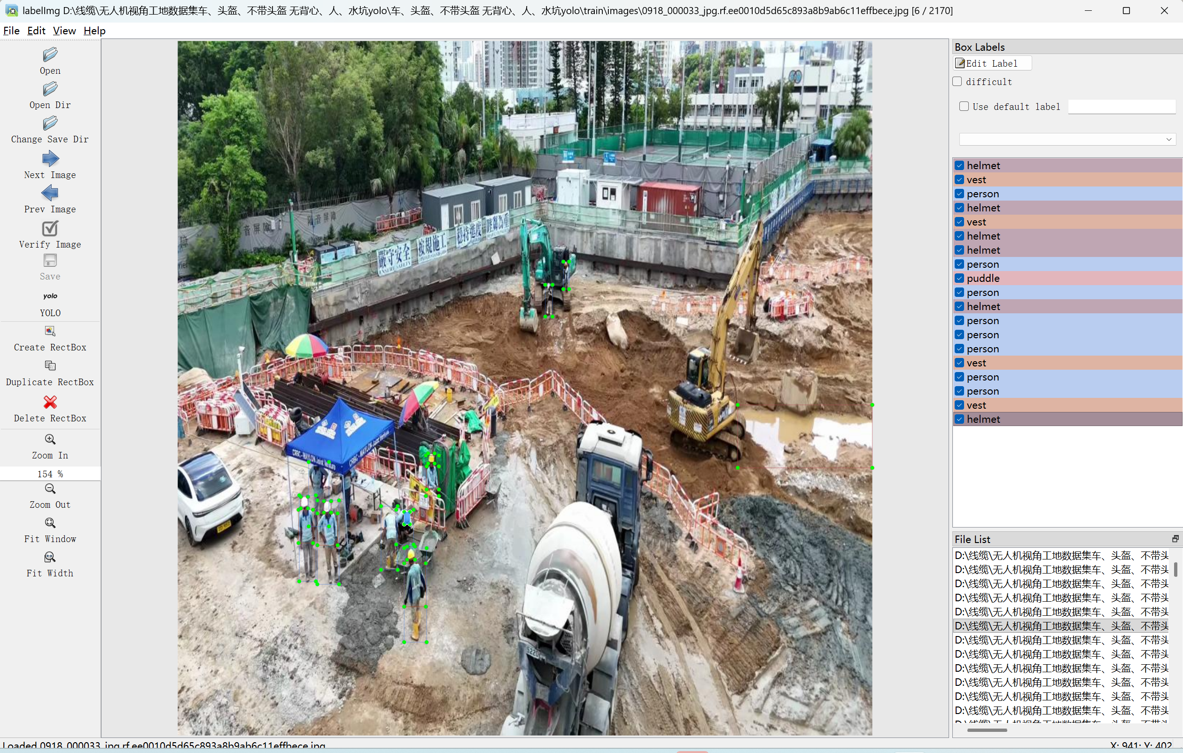Click the Zoom In magnifier icon
Viewport: 1183px width, 753px height.
[50, 439]
